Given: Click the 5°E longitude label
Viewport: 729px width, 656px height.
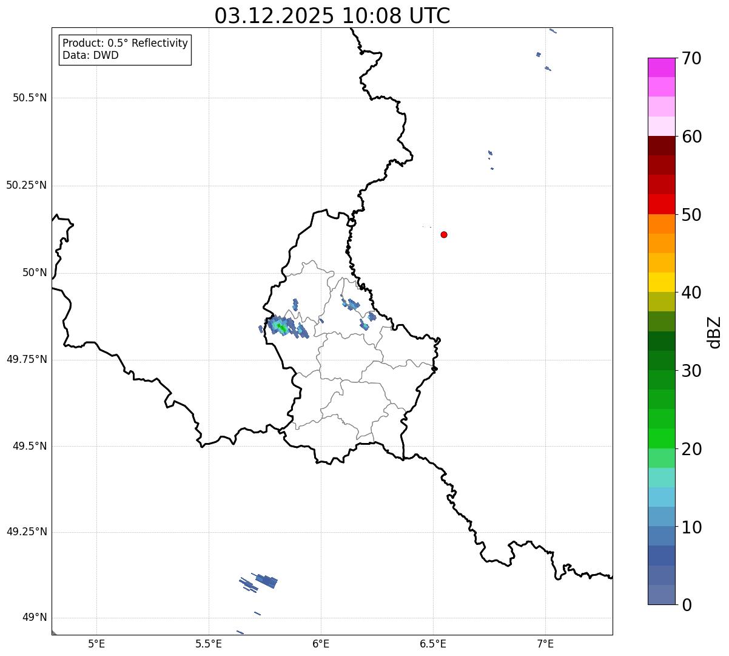Looking at the screenshot, I should click(x=96, y=643).
